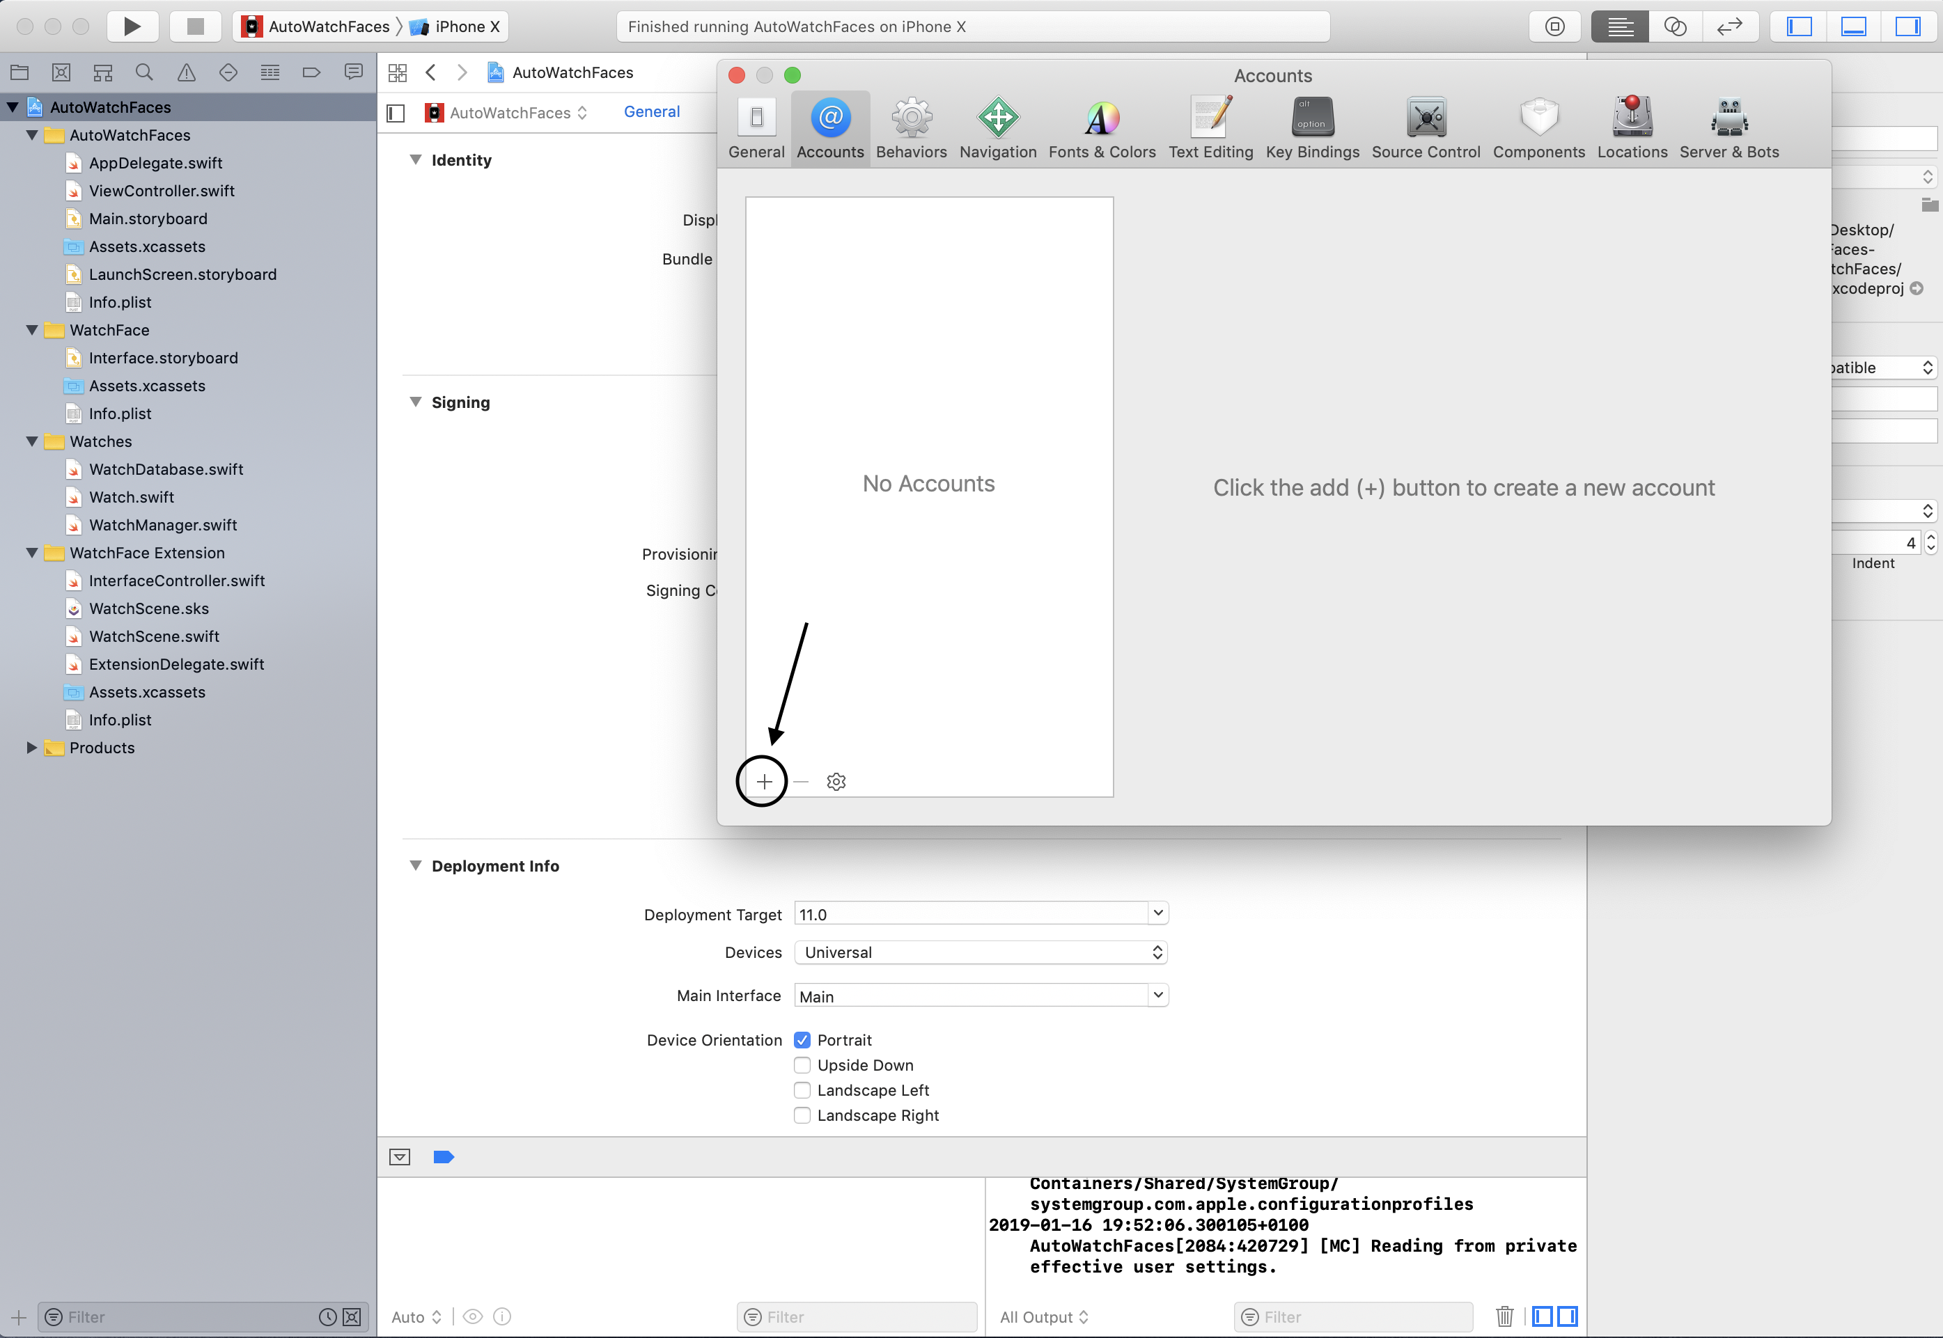Enable the Upside Down orientation checkbox

click(802, 1064)
